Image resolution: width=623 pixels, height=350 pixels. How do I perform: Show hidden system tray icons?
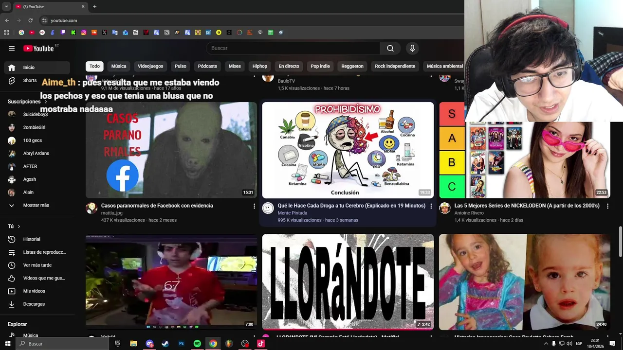point(546,344)
